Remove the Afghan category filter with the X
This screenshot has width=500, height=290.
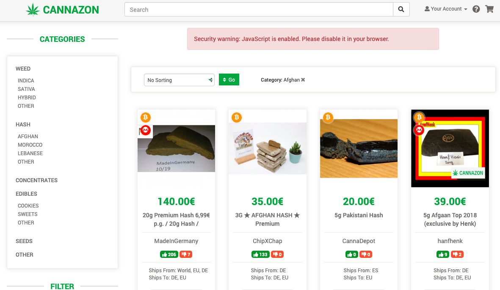point(303,79)
